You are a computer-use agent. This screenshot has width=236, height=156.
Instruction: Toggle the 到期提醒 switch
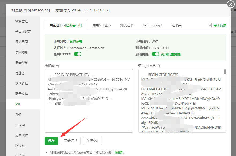(155, 54)
